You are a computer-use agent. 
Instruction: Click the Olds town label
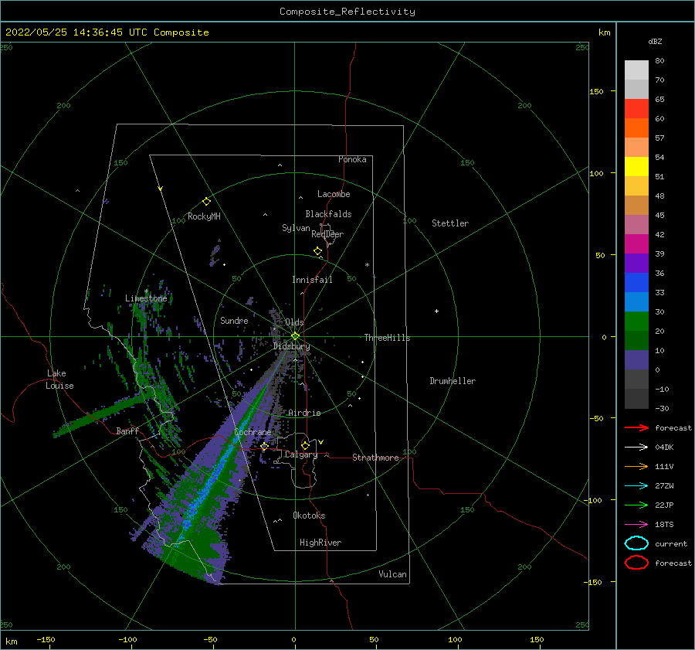(x=294, y=322)
